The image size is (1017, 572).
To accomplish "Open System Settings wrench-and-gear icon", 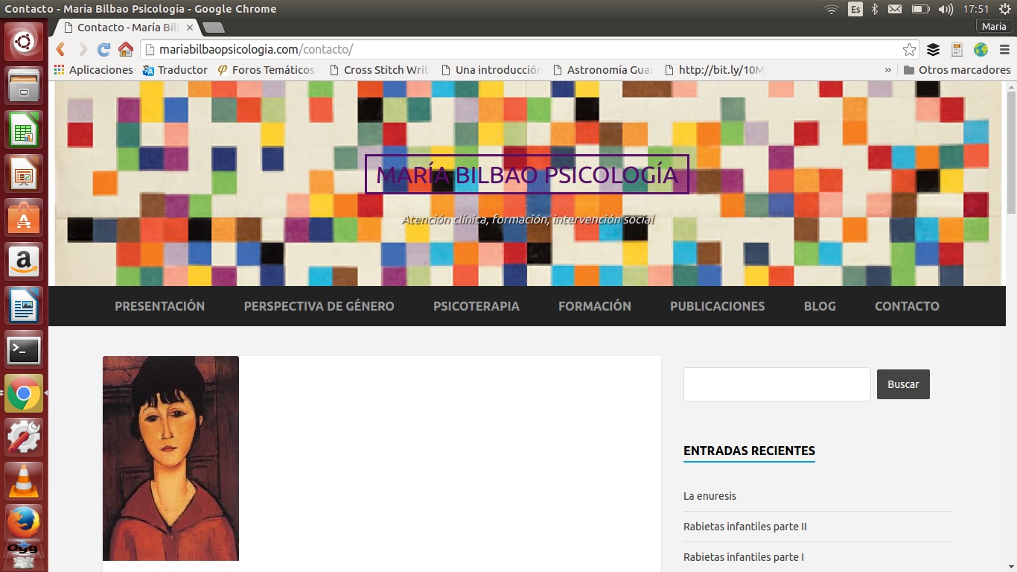I will (24, 438).
